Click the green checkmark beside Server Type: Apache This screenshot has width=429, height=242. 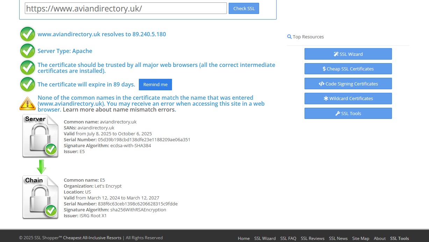click(x=28, y=51)
